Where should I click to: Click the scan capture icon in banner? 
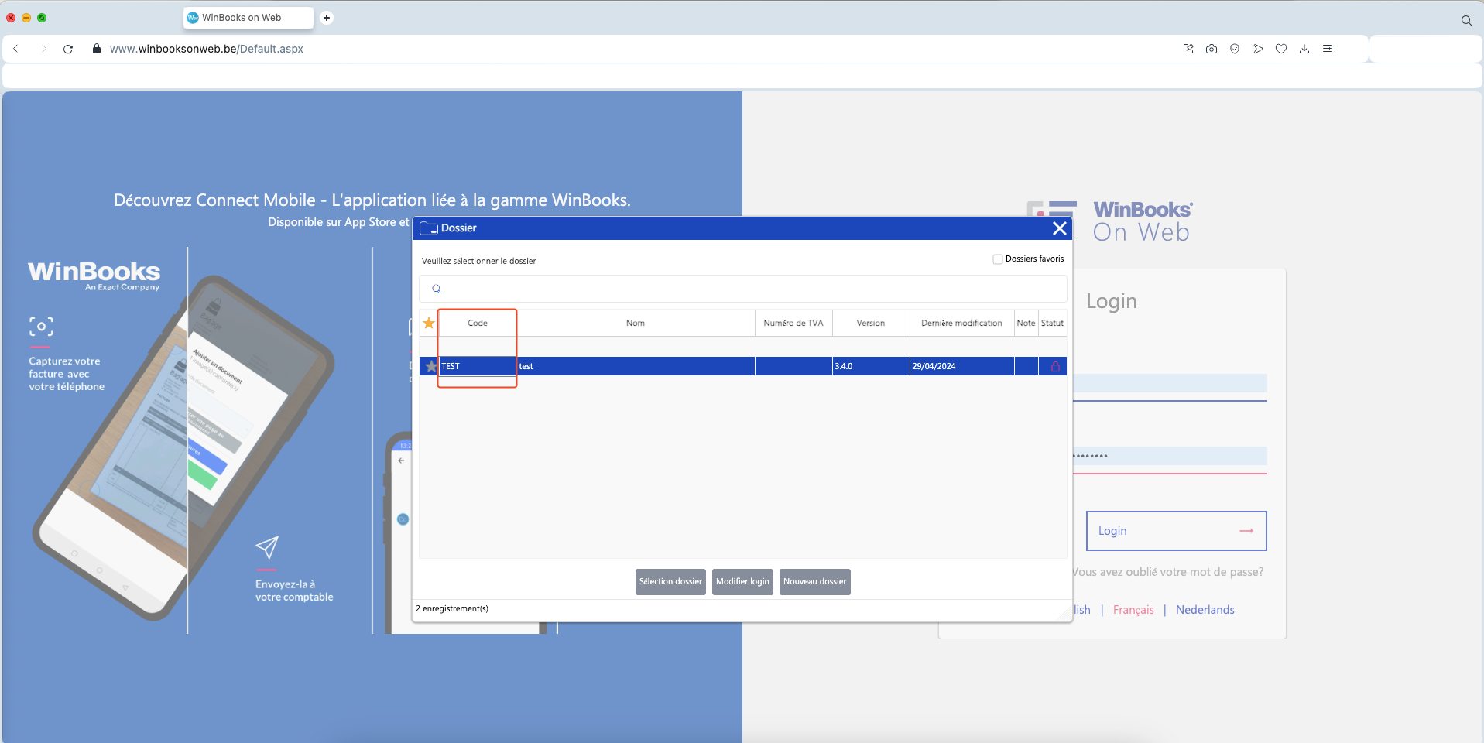point(42,327)
